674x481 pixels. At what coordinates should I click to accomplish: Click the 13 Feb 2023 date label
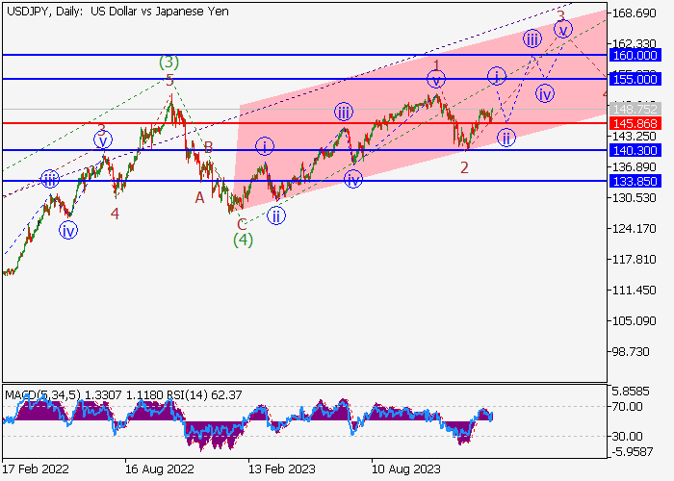pos(282,468)
